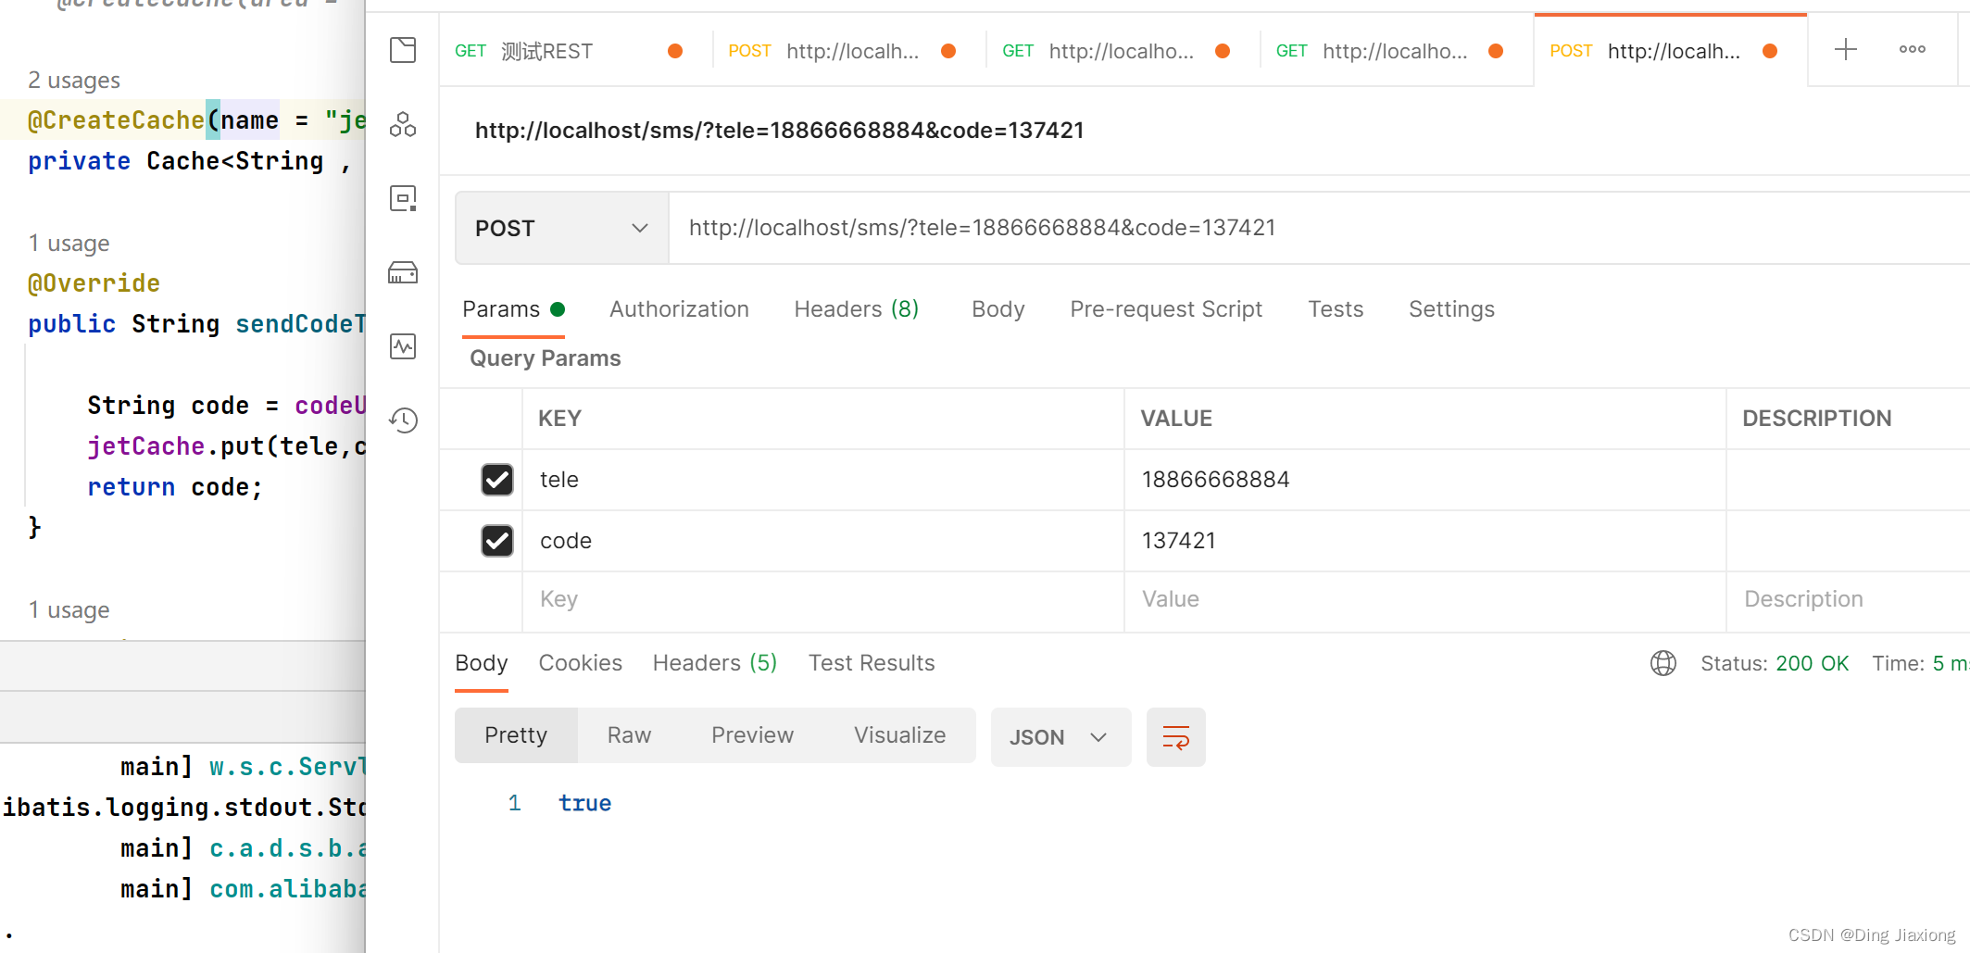Click 'return code;' line in IDE window
The width and height of the screenshot is (1970, 953).
175,487
